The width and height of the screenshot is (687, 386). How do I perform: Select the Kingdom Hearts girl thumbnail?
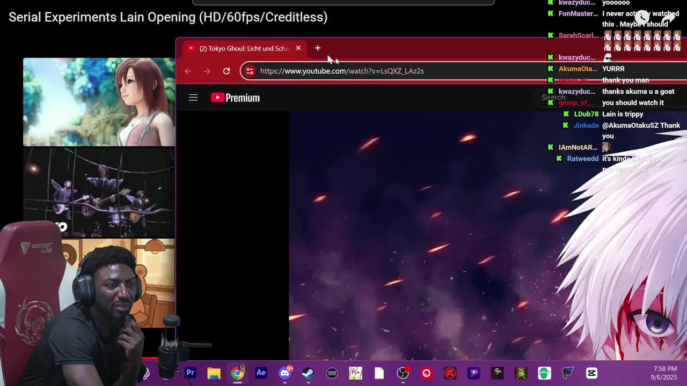point(99,101)
